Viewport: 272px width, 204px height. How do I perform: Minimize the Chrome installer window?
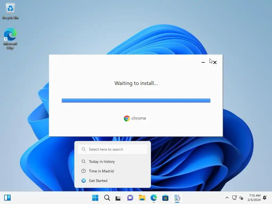click(x=203, y=62)
